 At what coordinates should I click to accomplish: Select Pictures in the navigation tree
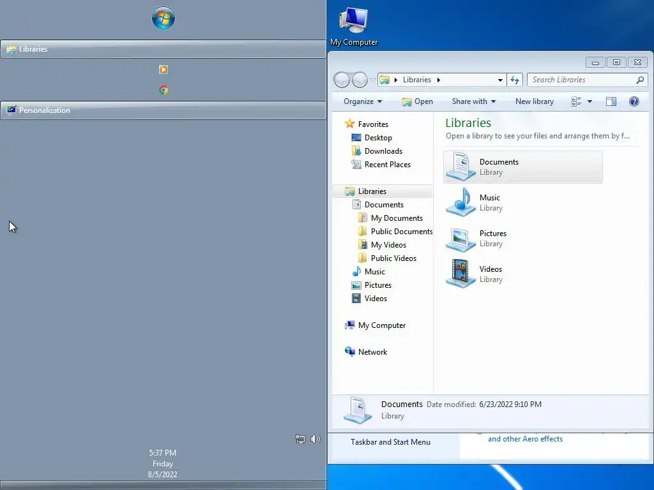click(x=372, y=285)
